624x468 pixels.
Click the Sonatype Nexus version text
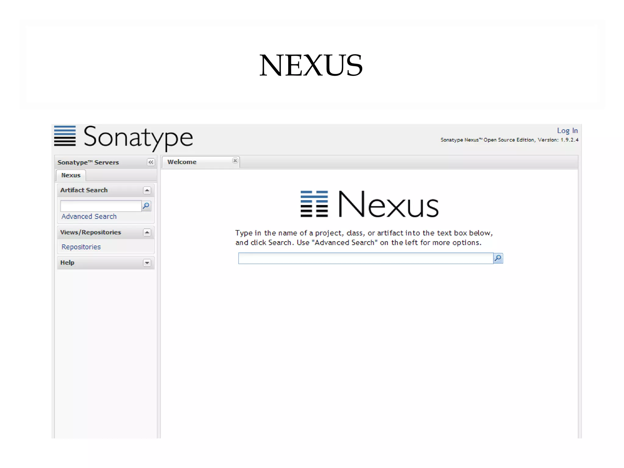coord(509,140)
